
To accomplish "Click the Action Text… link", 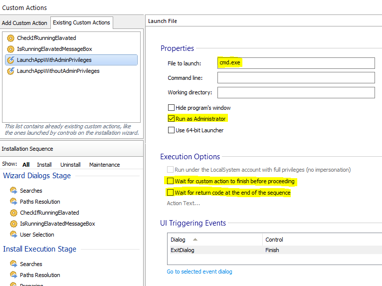I will pyautogui.click(x=183, y=203).
